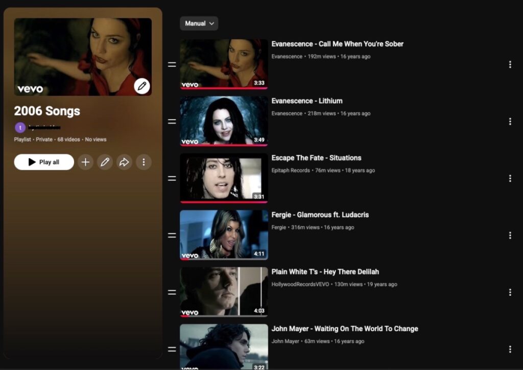Click the 218m views text
The image size is (523, 370).
(x=322, y=113)
